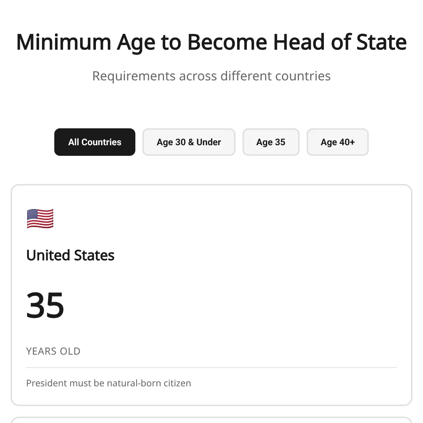Switch to the Age 30 & Under filter
Viewport: 423px width, 423px height.
point(189,142)
